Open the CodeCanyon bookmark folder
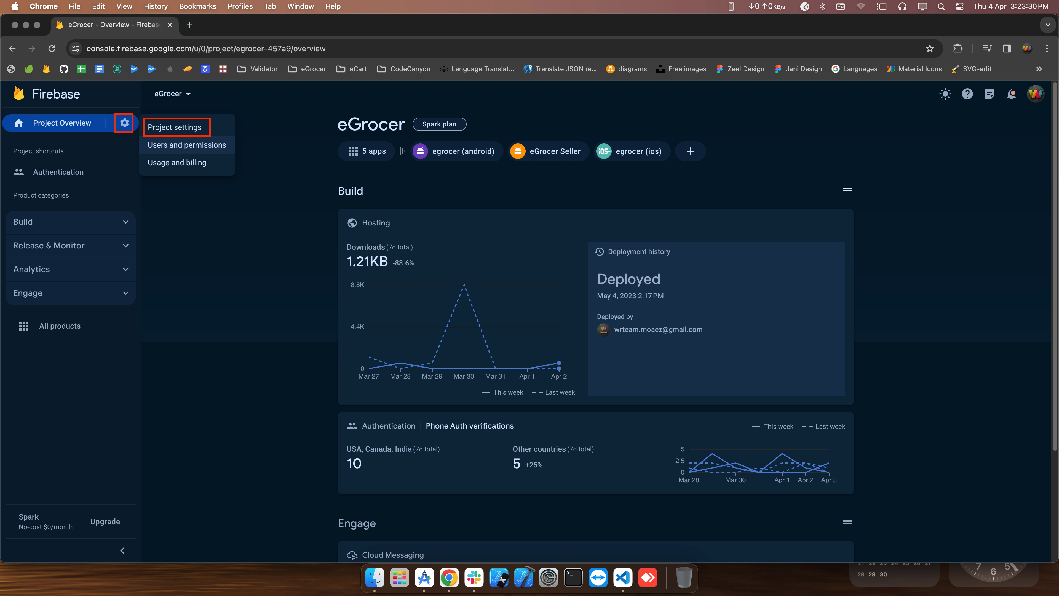Image resolution: width=1059 pixels, height=596 pixels. click(404, 69)
